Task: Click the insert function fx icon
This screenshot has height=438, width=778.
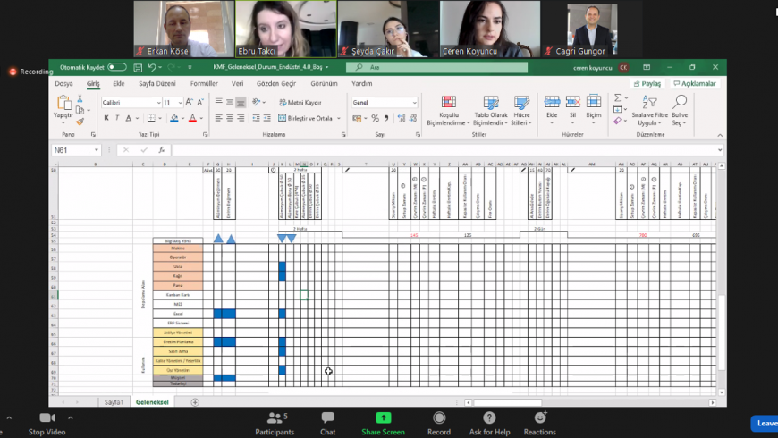Action: tap(161, 150)
